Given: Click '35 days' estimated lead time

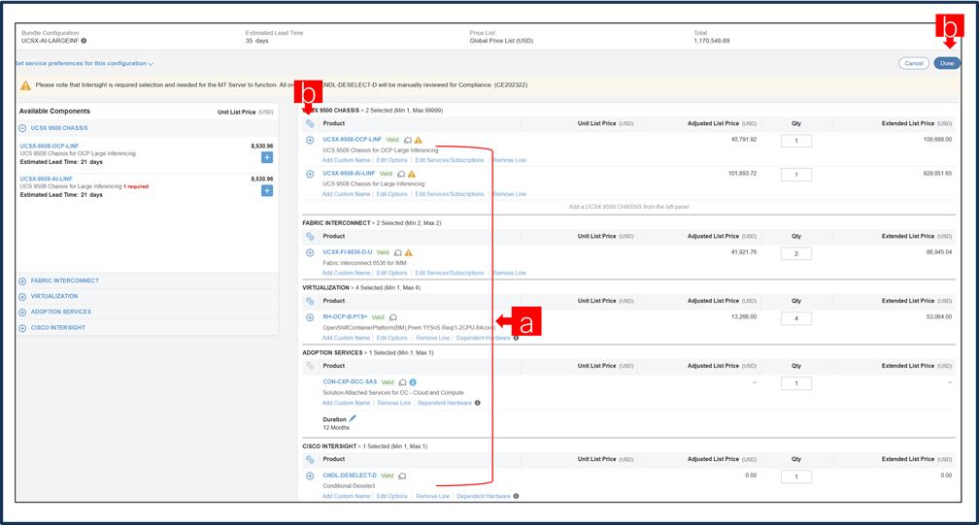Looking at the screenshot, I should (256, 41).
